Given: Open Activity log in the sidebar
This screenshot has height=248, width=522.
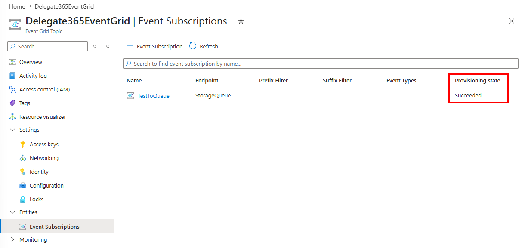Looking at the screenshot, I should (x=33, y=76).
